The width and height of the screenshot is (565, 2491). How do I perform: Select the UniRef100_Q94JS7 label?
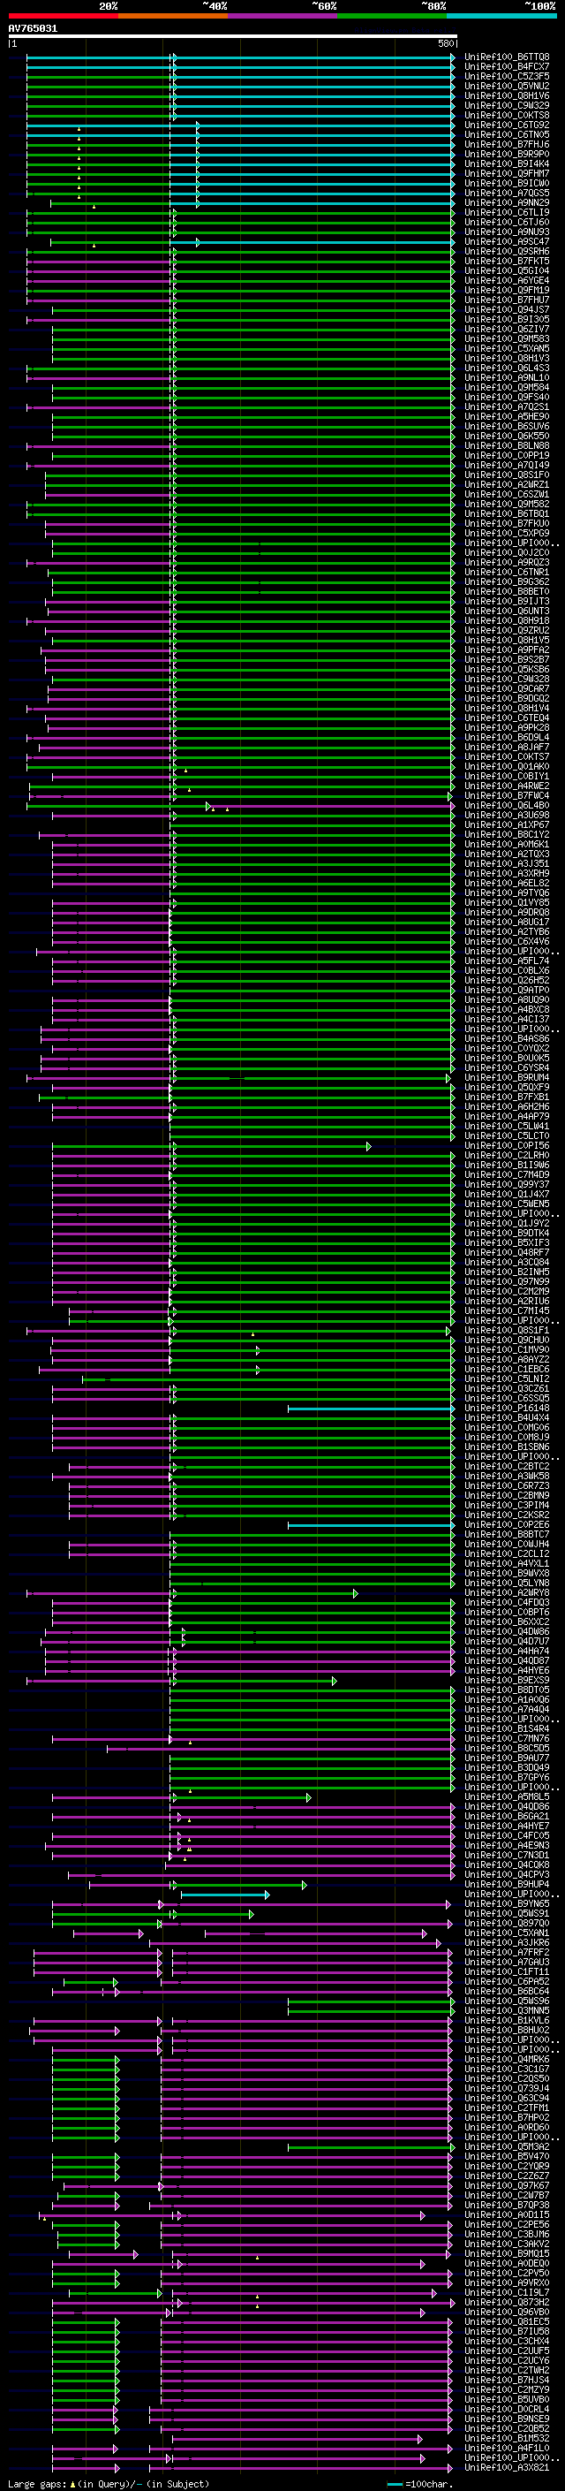click(x=507, y=309)
